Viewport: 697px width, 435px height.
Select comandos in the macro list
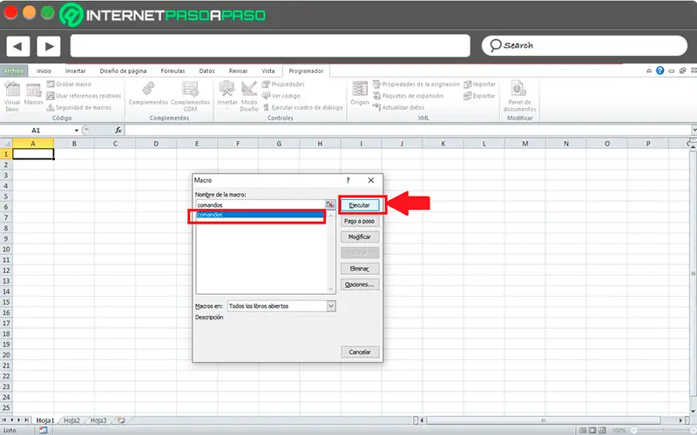pos(260,215)
